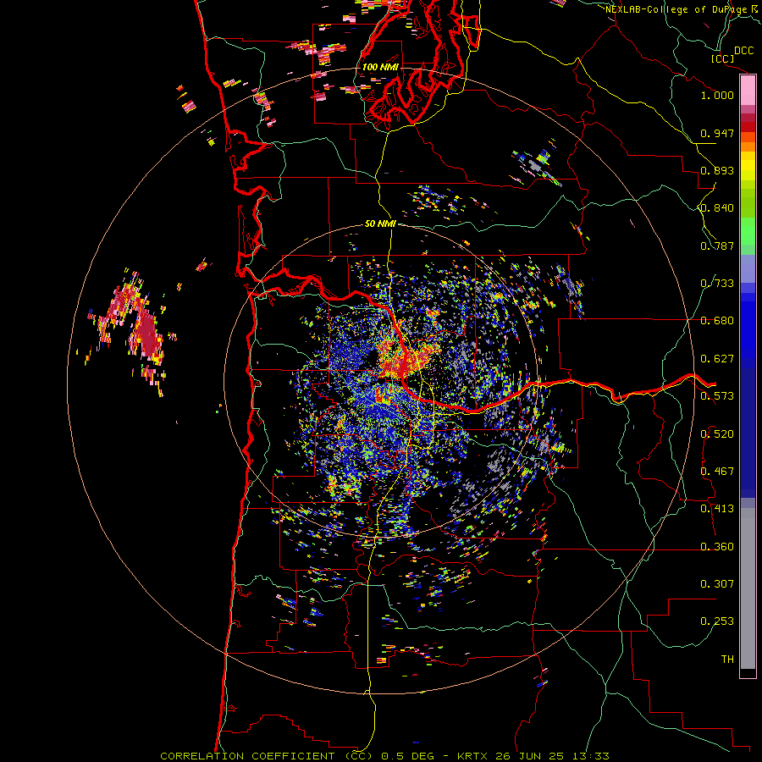Pick the pink segment atop the color bar
The height and width of the screenshot is (762, 762).
[x=748, y=91]
